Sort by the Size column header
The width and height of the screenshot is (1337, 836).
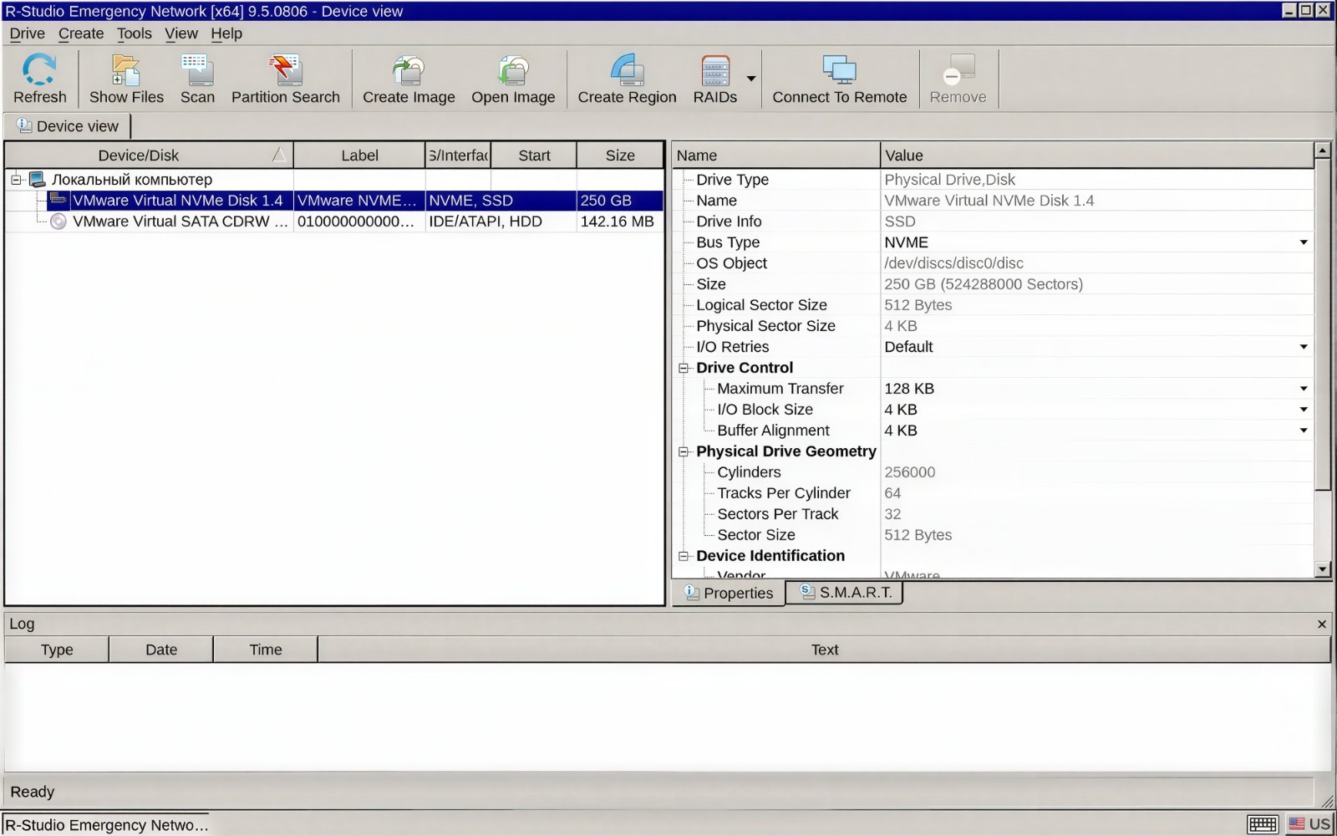[x=620, y=155]
